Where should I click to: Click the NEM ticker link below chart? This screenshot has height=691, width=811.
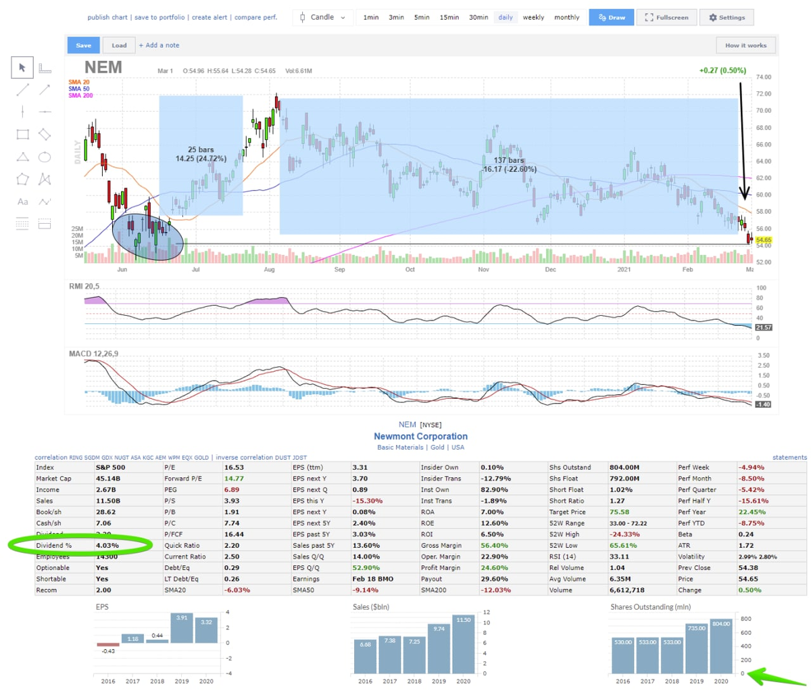pos(407,425)
